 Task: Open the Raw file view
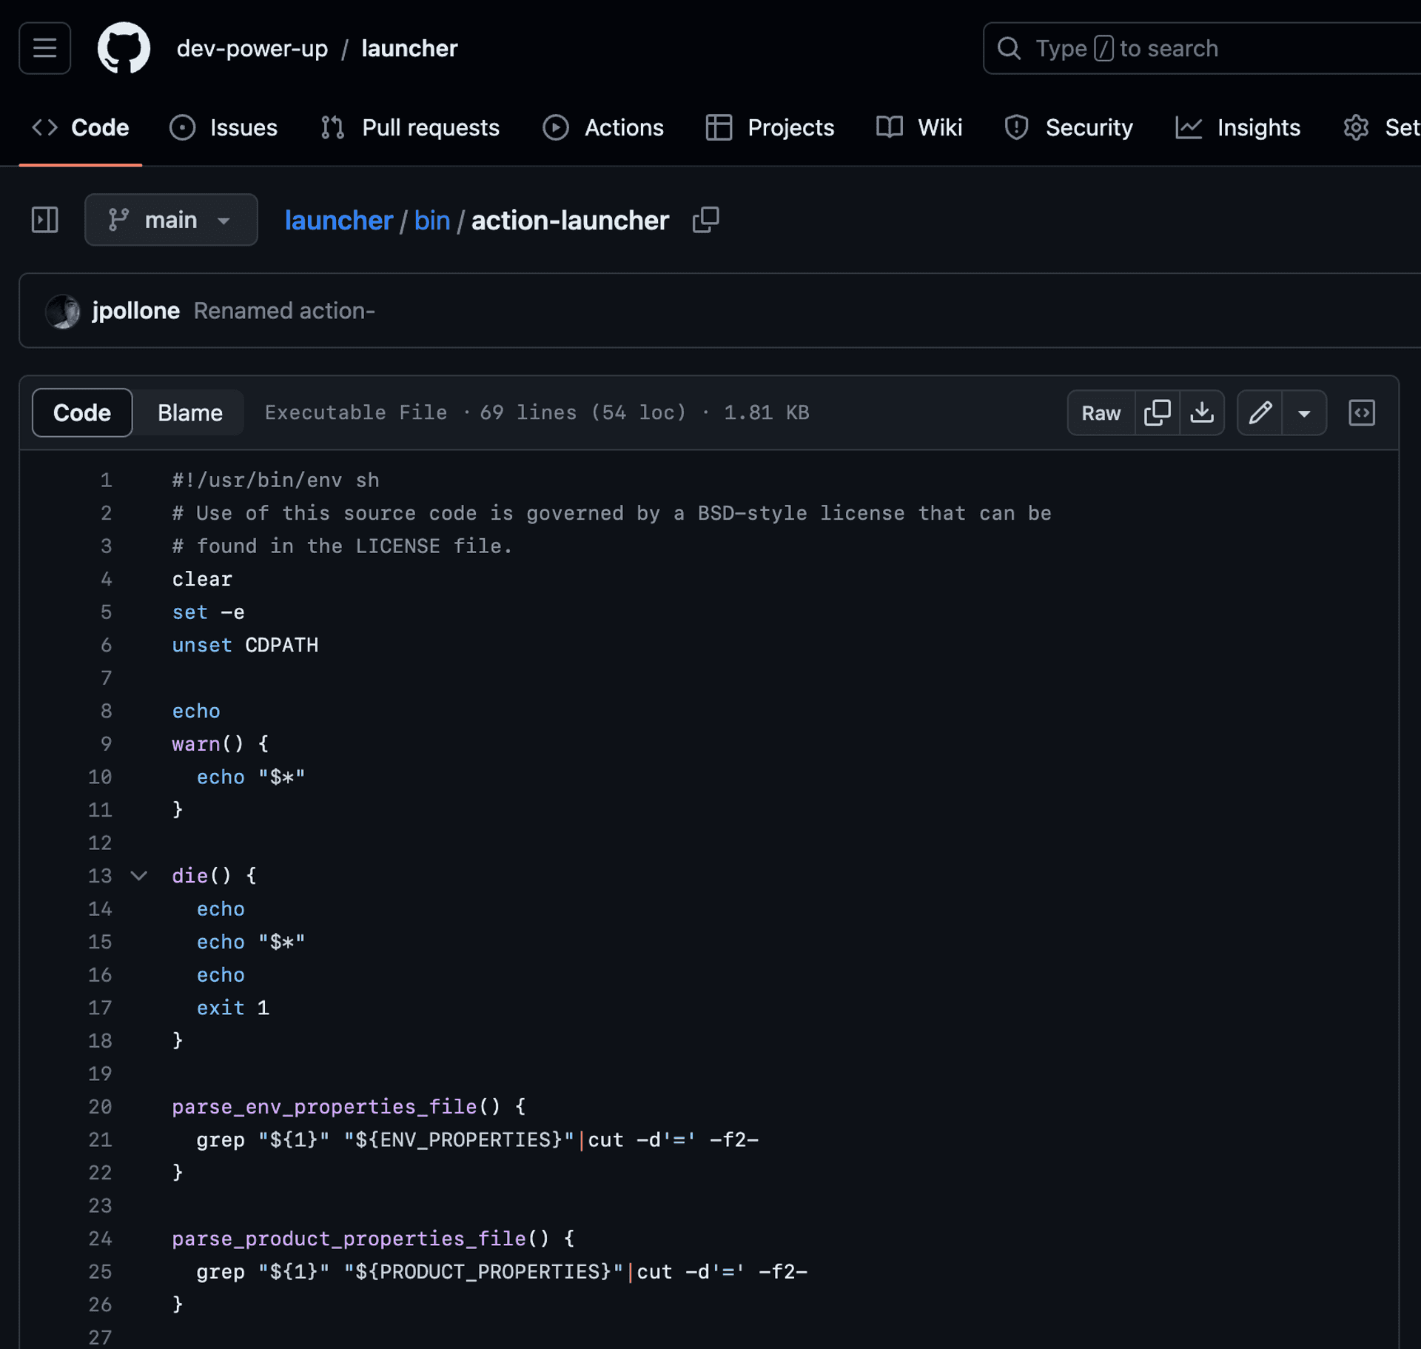tap(1101, 412)
